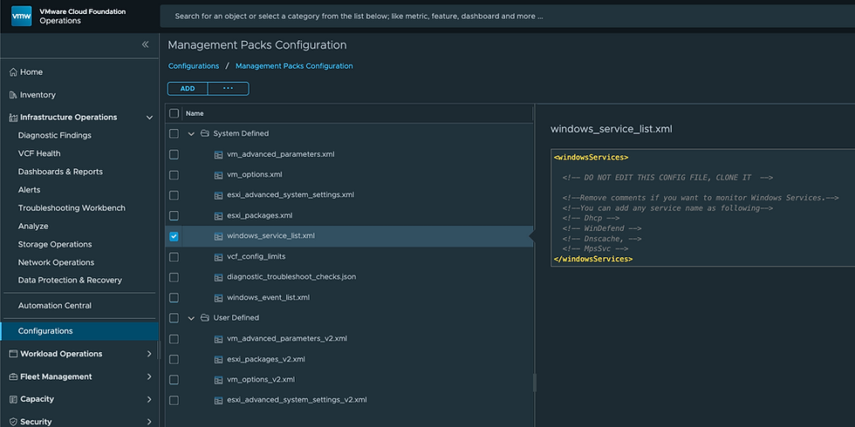
Task: Toggle the select-all checkbox beside Name
Action: click(x=174, y=113)
